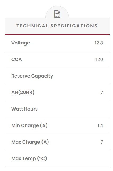The image size is (113, 171).
Task: Click the 7 value in the Max Charge row
Action: click(x=102, y=142)
